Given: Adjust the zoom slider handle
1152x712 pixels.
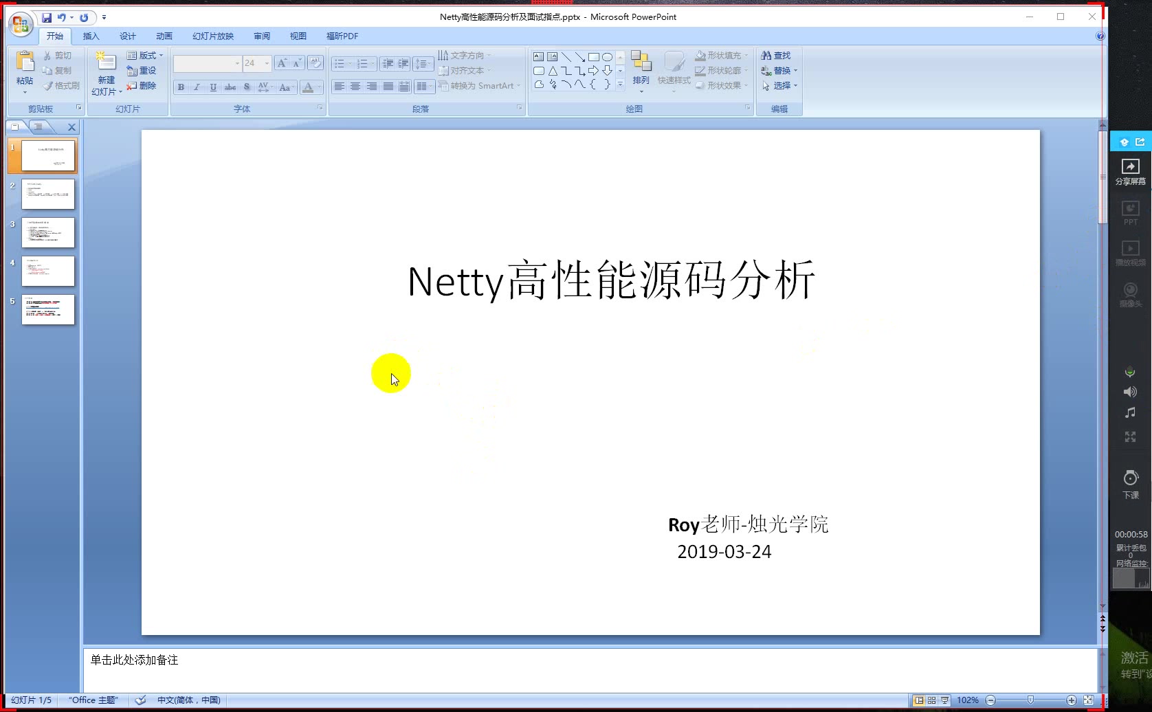Looking at the screenshot, I should (x=1030, y=700).
